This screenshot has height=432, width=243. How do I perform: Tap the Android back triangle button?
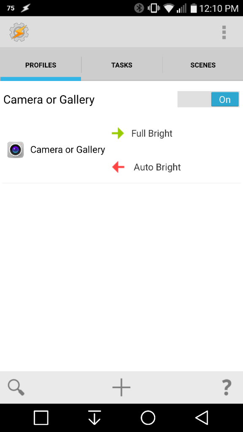click(x=202, y=418)
